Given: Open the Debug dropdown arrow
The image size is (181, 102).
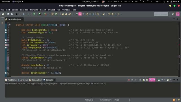Looking at the screenshot, I should tap(31, 14).
